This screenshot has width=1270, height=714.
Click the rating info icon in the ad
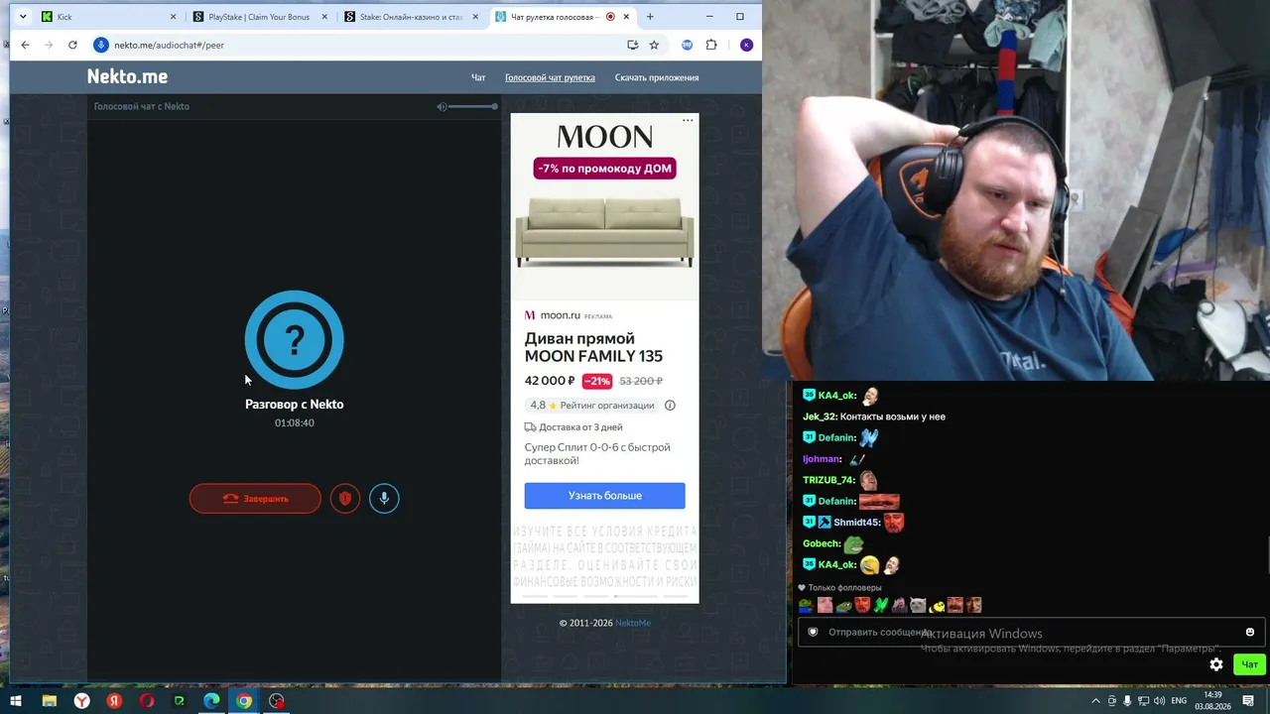click(670, 405)
